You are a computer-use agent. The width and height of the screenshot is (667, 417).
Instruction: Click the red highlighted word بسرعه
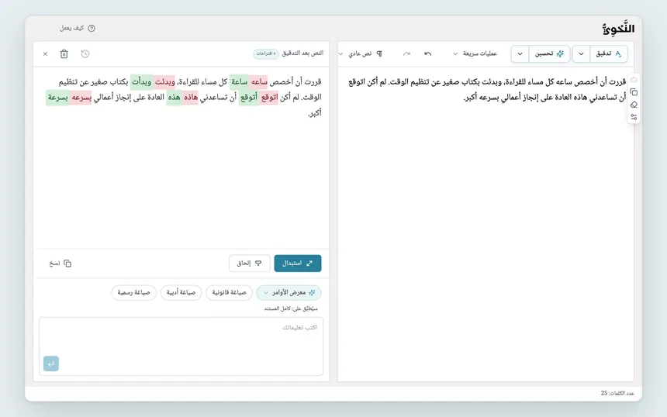point(81,98)
